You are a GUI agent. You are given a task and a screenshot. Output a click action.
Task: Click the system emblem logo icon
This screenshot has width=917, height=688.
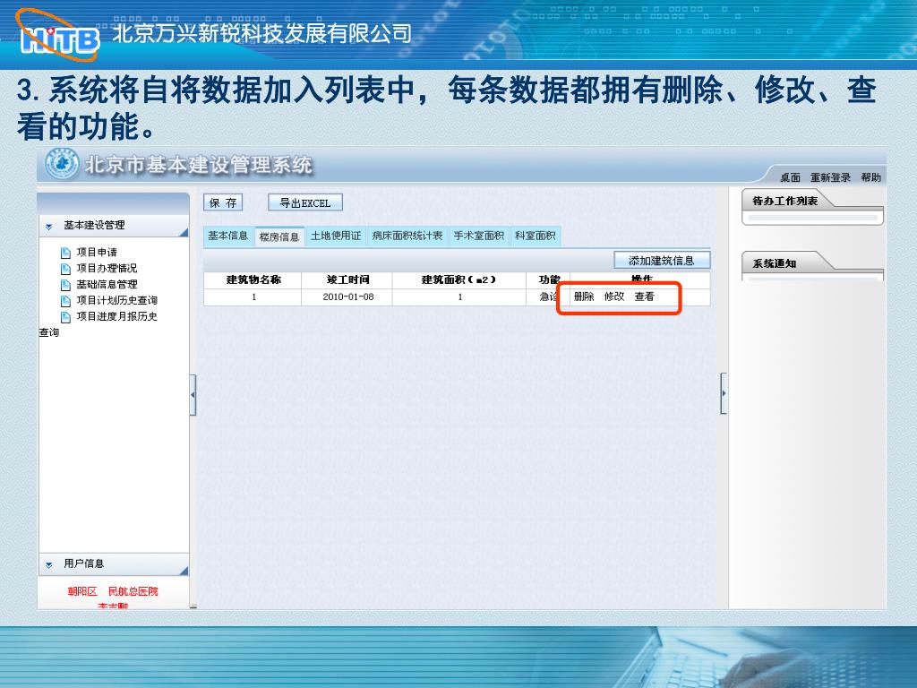62,165
